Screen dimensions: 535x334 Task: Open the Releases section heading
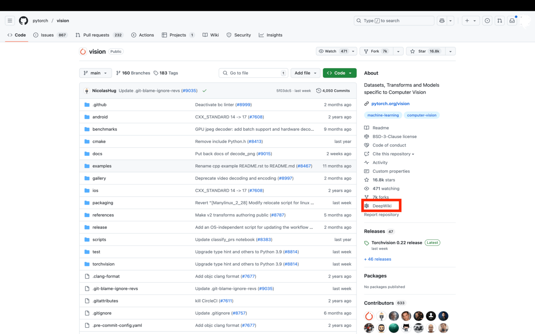coord(374,231)
